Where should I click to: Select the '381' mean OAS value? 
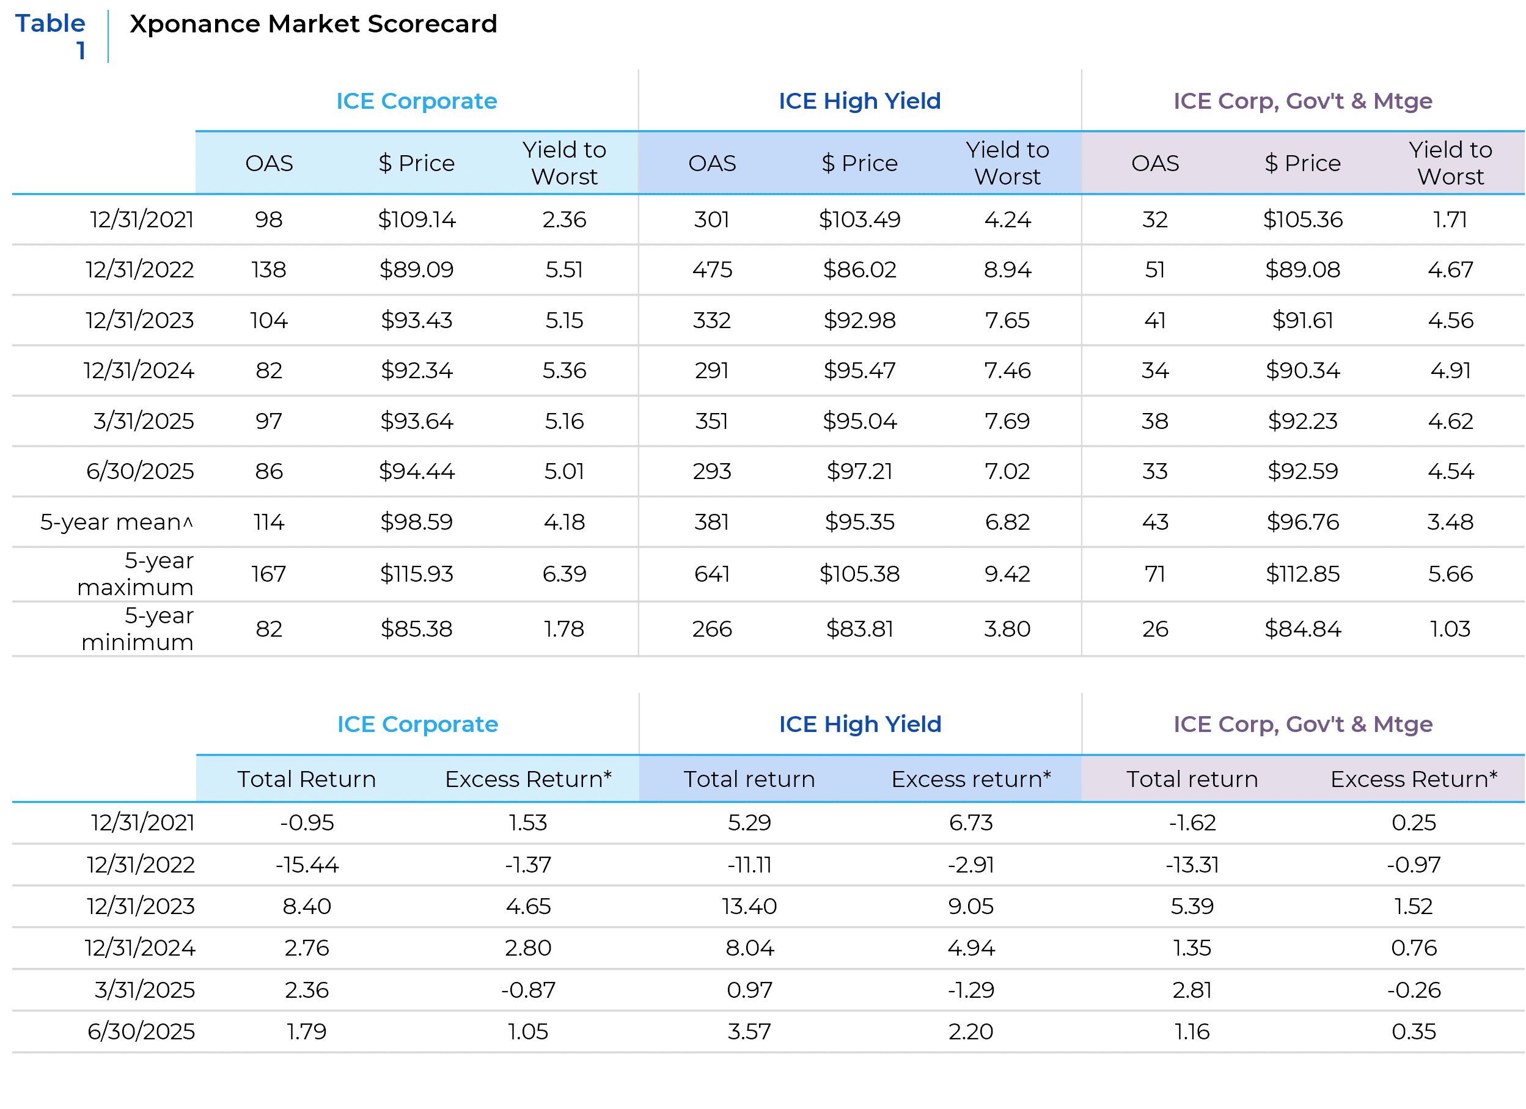[712, 522]
